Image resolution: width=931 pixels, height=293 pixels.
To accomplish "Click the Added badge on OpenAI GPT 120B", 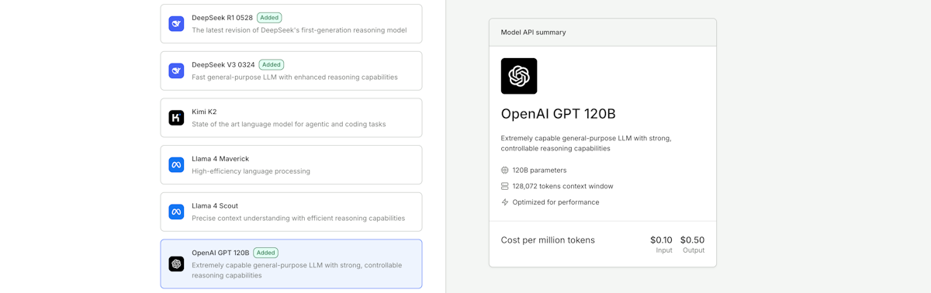I will tap(265, 253).
